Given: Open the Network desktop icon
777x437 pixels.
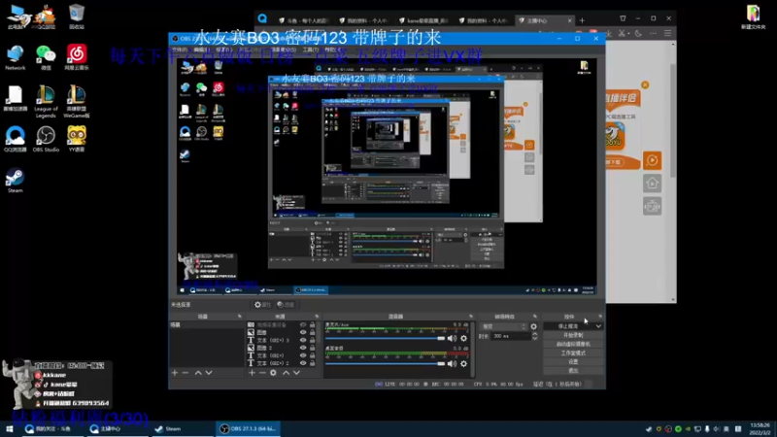Looking at the screenshot, I should click(16, 57).
